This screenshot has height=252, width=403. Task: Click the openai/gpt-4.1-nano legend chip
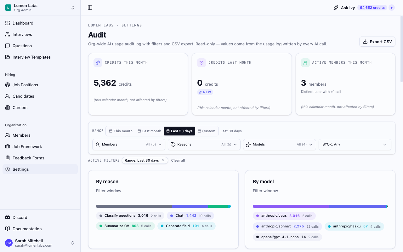(x=287, y=237)
